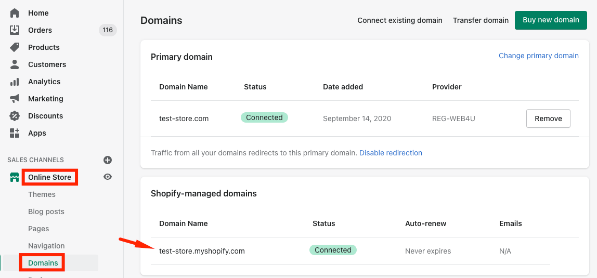The image size is (597, 278).
Task: Open the Analytics bar chart icon
Action: click(15, 82)
